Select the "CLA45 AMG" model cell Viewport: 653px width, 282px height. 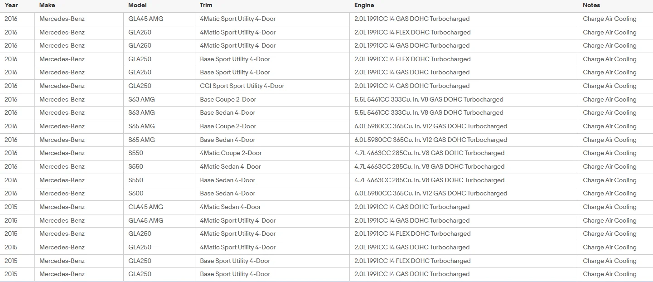[145, 207]
